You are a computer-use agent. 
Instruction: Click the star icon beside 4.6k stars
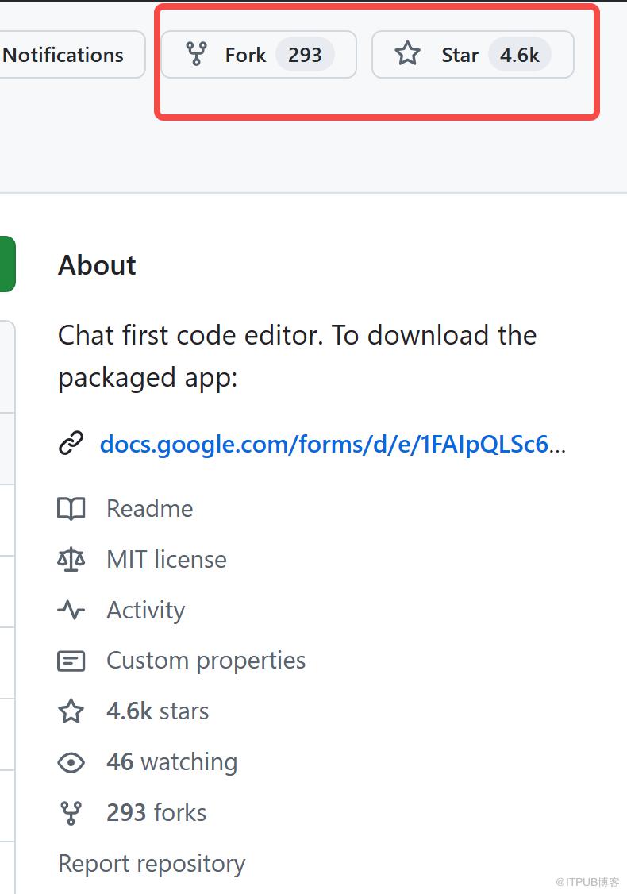71,711
